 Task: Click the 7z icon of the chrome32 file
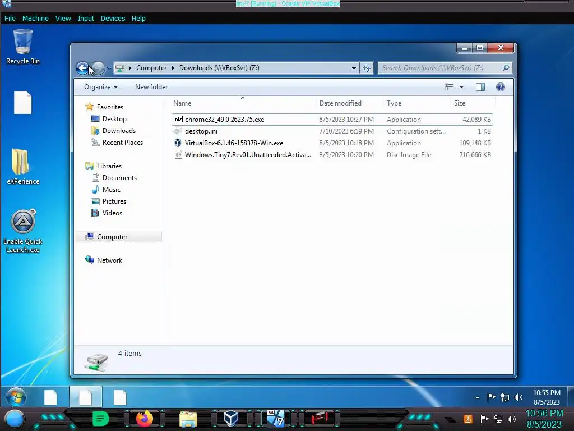(178, 119)
